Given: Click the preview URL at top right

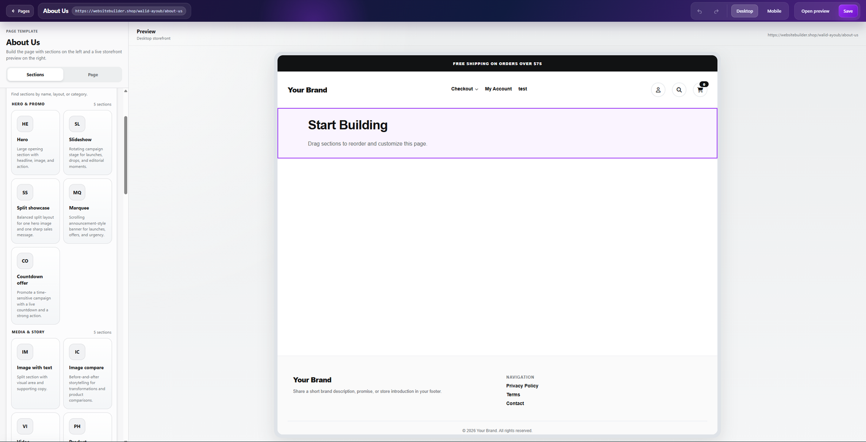Looking at the screenshot, I should point(813,35).
